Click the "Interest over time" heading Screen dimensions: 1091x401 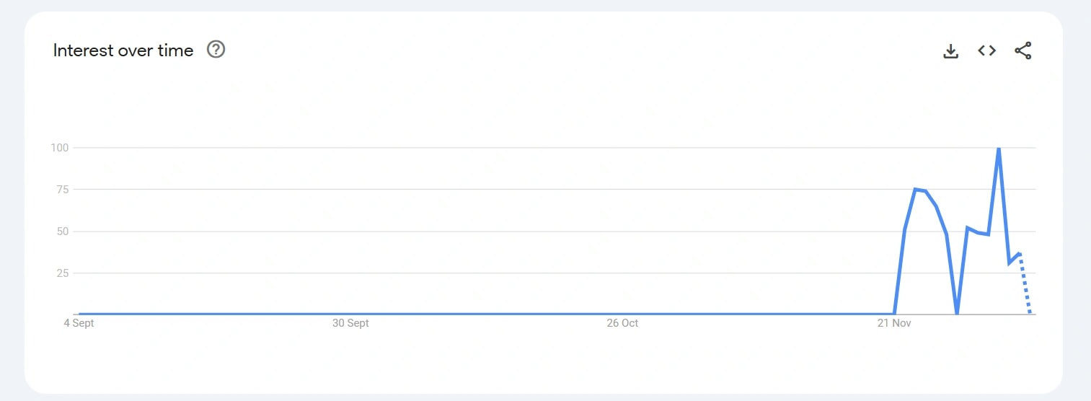123,50
